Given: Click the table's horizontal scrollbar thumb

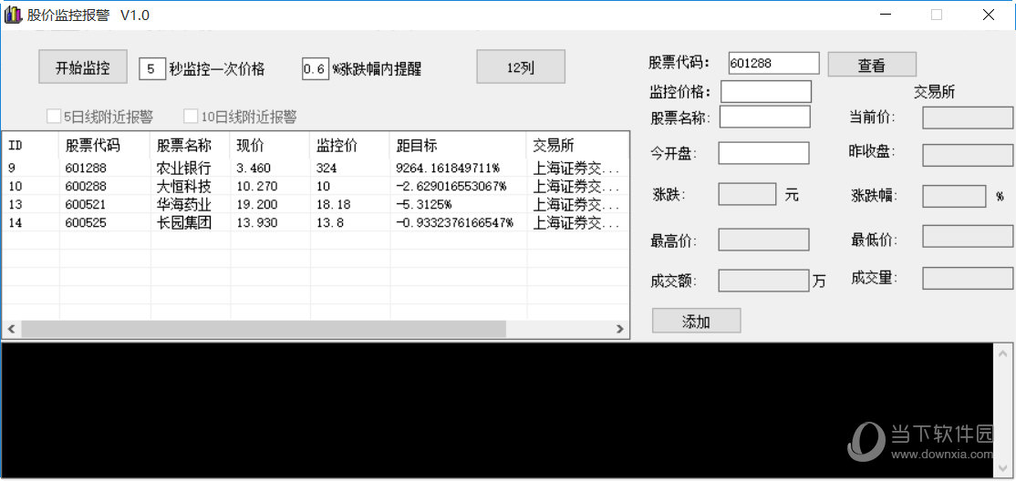Looking at the screenshot, I should pyautogui.click(x=263, y=329).
